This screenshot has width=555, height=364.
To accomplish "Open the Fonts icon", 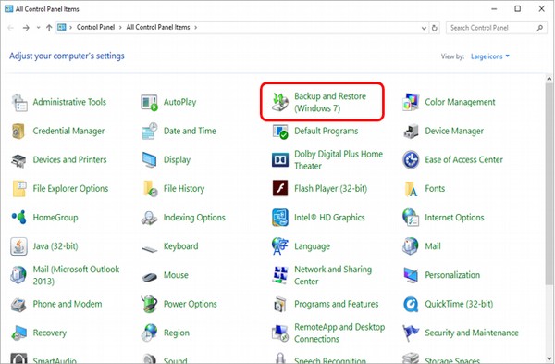I will [x=411, y=189].
